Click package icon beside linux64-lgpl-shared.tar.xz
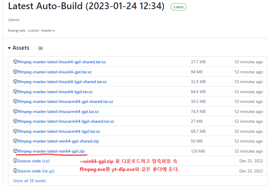The image size is (268, 186). (x=15, y=81)
